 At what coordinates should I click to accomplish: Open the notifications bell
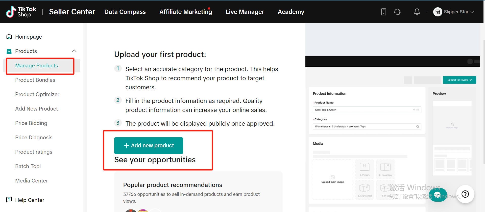pyautogui.click(x=417, y=12)
